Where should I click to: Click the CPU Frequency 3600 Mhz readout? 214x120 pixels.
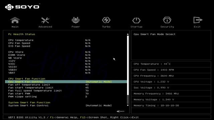click(154, 76)
